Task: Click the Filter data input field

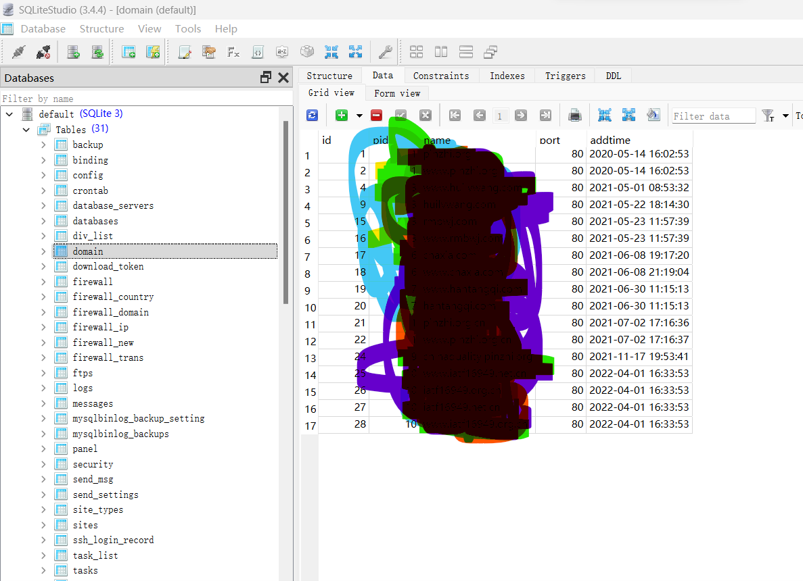Action: click(x=714, y=116)
